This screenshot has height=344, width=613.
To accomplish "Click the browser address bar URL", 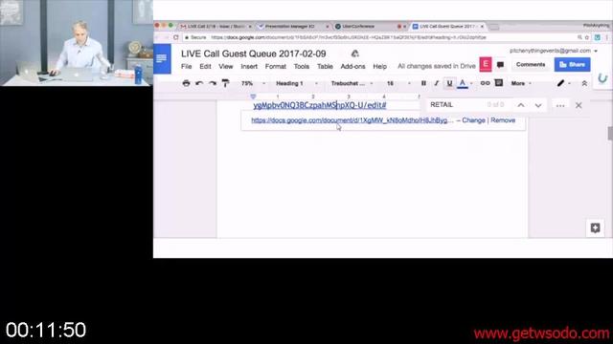I will (x=348, y=37).
